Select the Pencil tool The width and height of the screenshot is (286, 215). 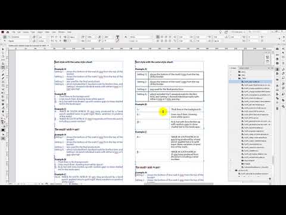tap(3, 78)
